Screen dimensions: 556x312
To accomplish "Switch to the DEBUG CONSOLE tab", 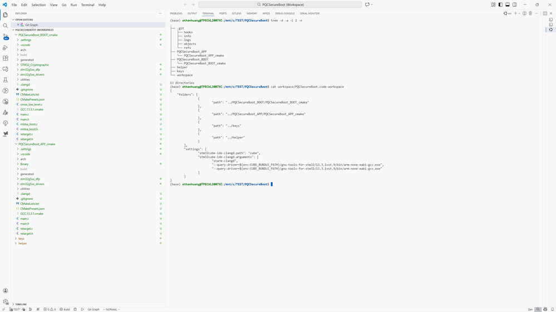I will tap(285, 13).
